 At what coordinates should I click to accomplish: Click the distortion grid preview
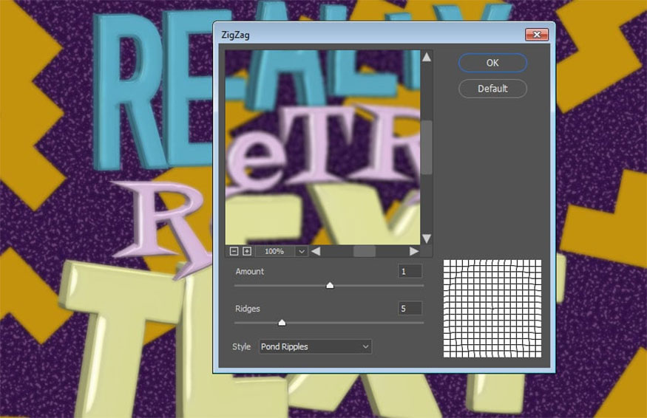point(492,309)
